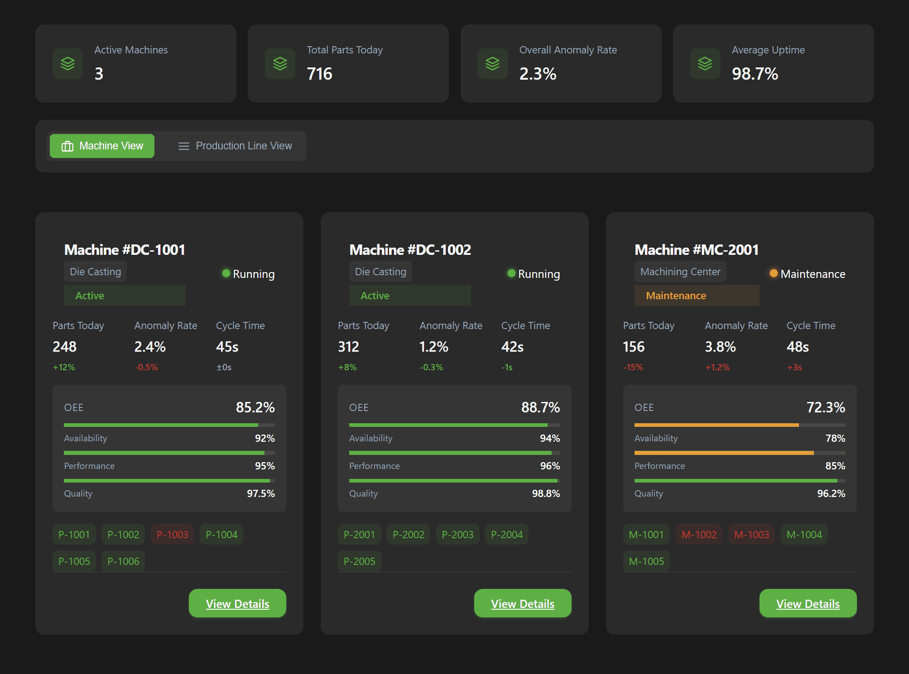Screen dimensions: 909x674
Task: Open View Details for Machine DC-1001
Action: coord(237,603)
